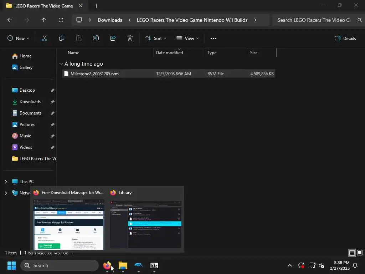Viewport: 365px width, 274px height.
Task: Click the search magnifier icon in Explorer
Action: [359, 20]
